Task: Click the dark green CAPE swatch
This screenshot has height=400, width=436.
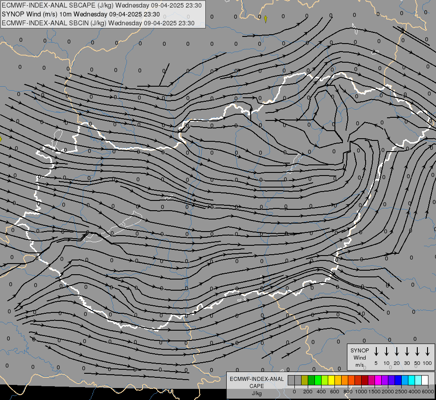Action: 311,380
